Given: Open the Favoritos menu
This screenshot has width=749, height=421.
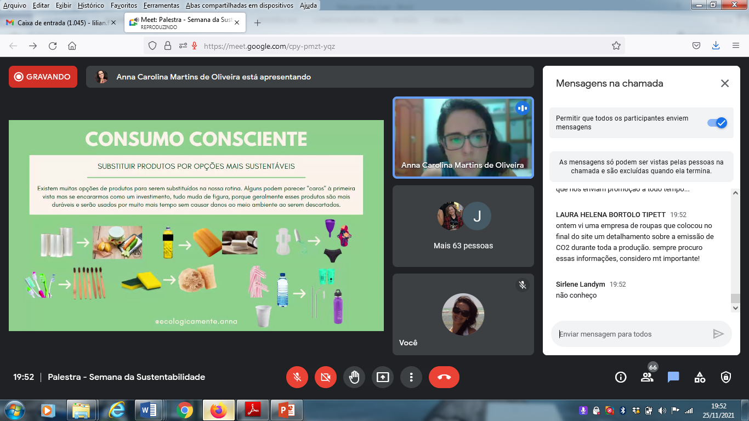Looking at the screenshot, I should click(124, 5).
